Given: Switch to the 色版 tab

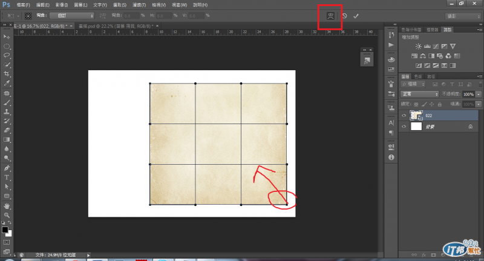Looking at the screenshot, I should click(418, 76).
